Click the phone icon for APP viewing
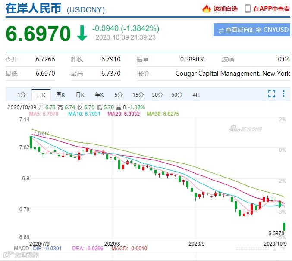The height and width of the screenshot is (261, 292). (x=248, y=9)
